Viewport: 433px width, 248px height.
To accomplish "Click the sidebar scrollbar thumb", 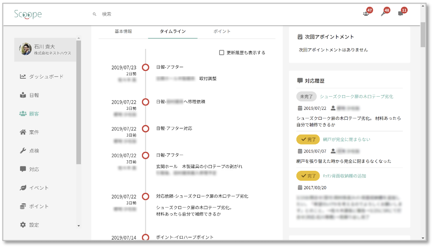I will 79,102.
